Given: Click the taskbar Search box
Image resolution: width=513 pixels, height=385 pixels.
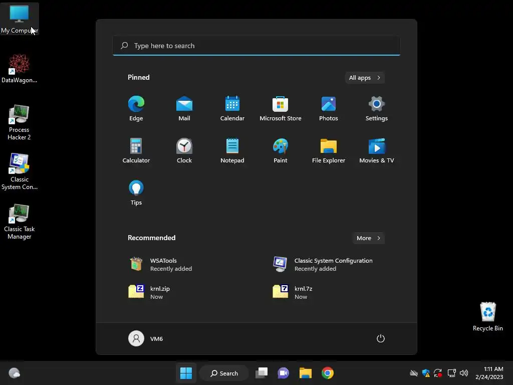Looking at the screenshot, I should [224, 373].
